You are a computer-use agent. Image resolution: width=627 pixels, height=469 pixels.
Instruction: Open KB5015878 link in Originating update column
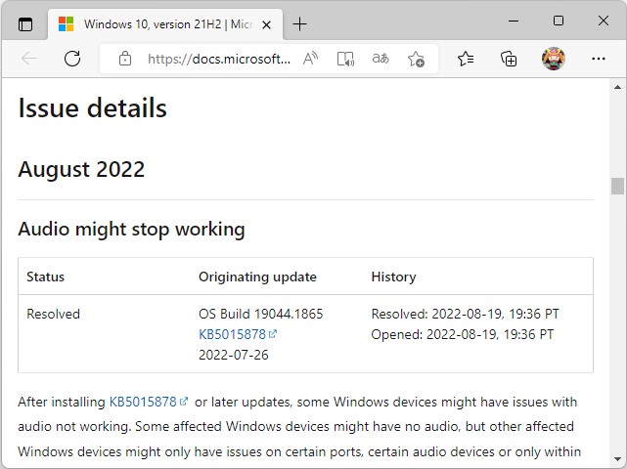point(233,334)
